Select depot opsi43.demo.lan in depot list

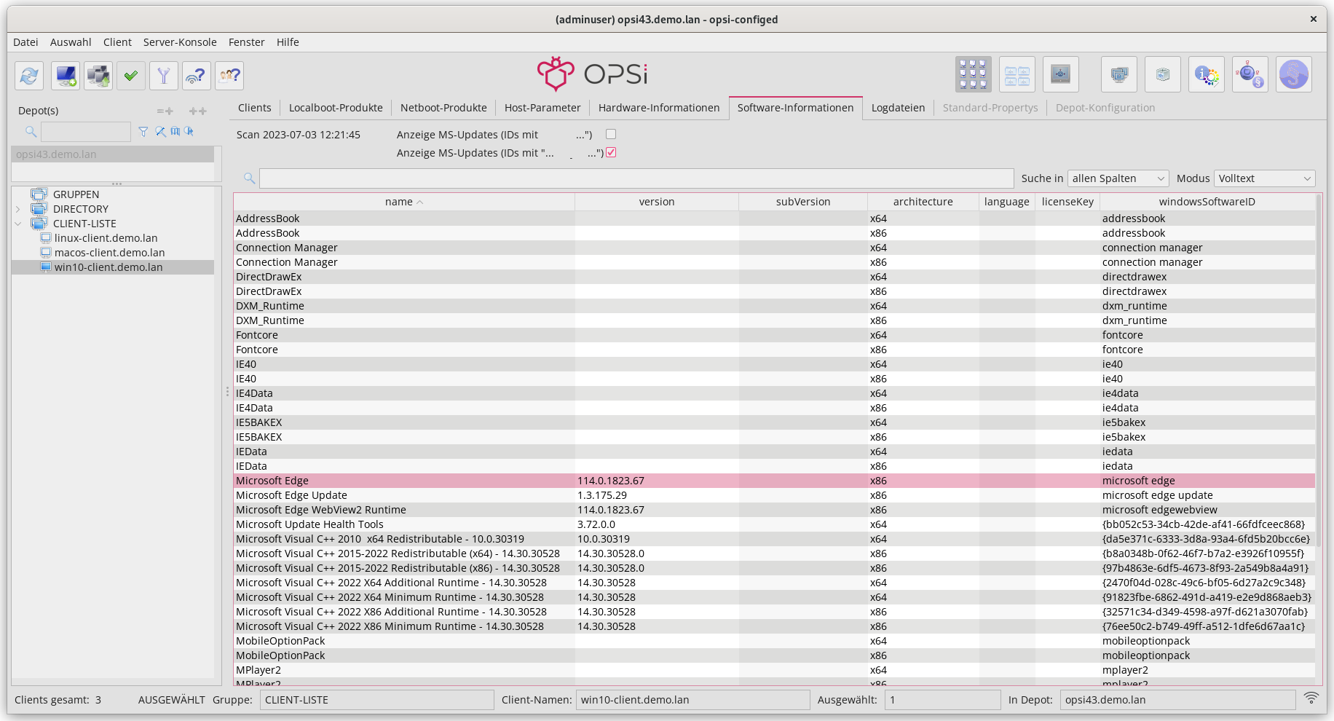tap(113, 154)
